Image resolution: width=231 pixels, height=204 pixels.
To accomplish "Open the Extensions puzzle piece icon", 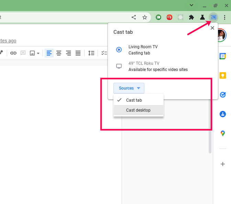I will tap(191, 18).
